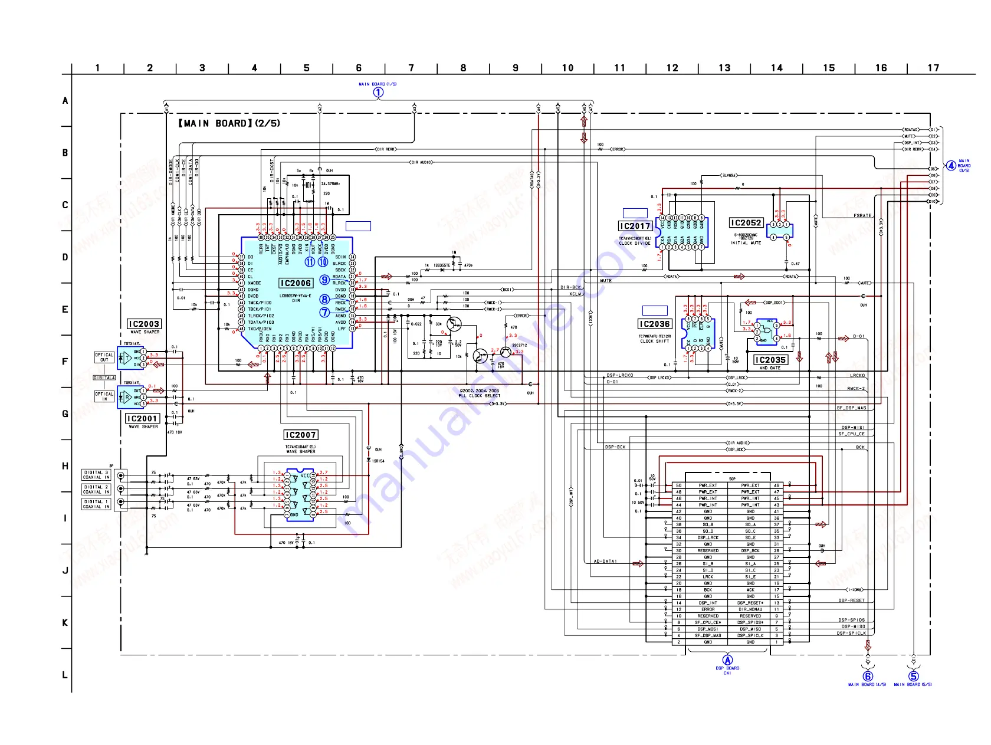Click the DSP-SPICLK net label at right
991x745 pixels.
click(x=851, y=633)
